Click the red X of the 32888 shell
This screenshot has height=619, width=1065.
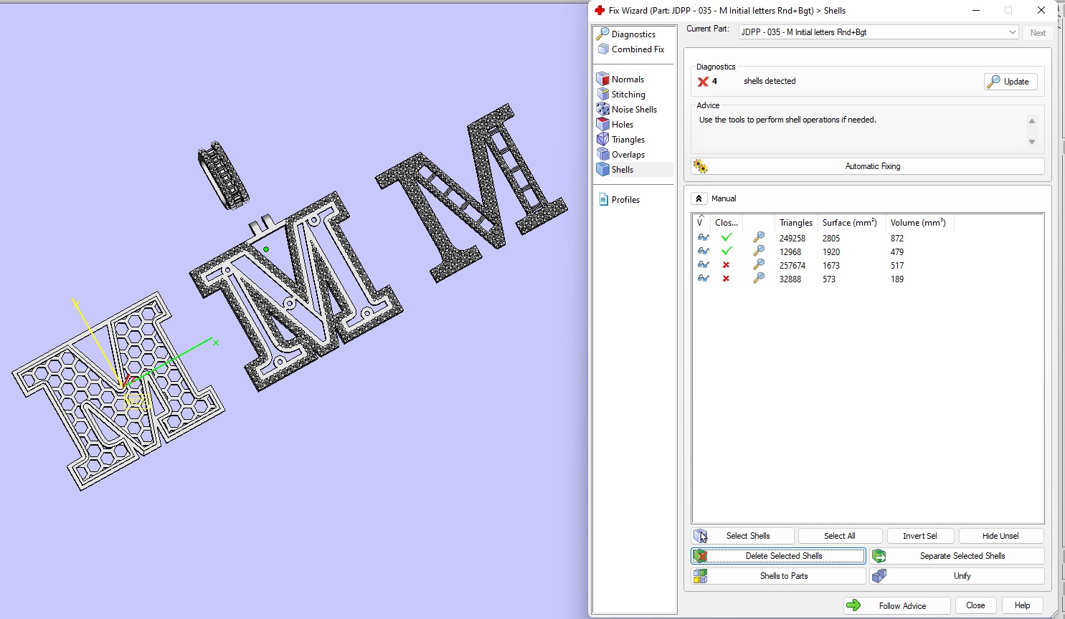(726, 279)
